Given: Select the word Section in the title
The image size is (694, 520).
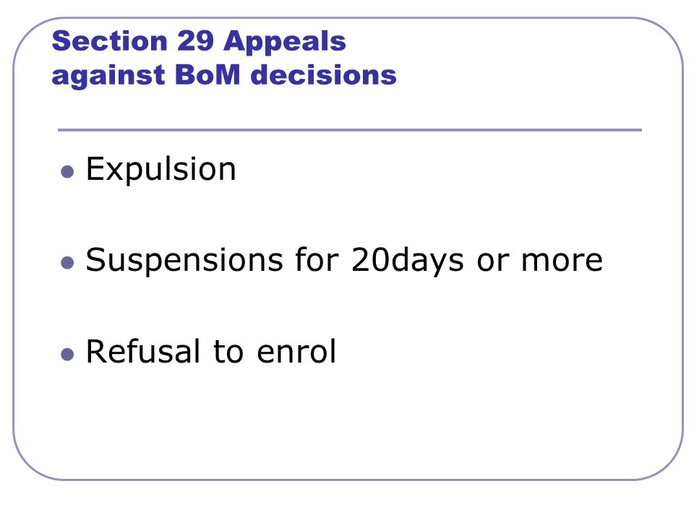Looking at the screenshot, I should point(109,41).
